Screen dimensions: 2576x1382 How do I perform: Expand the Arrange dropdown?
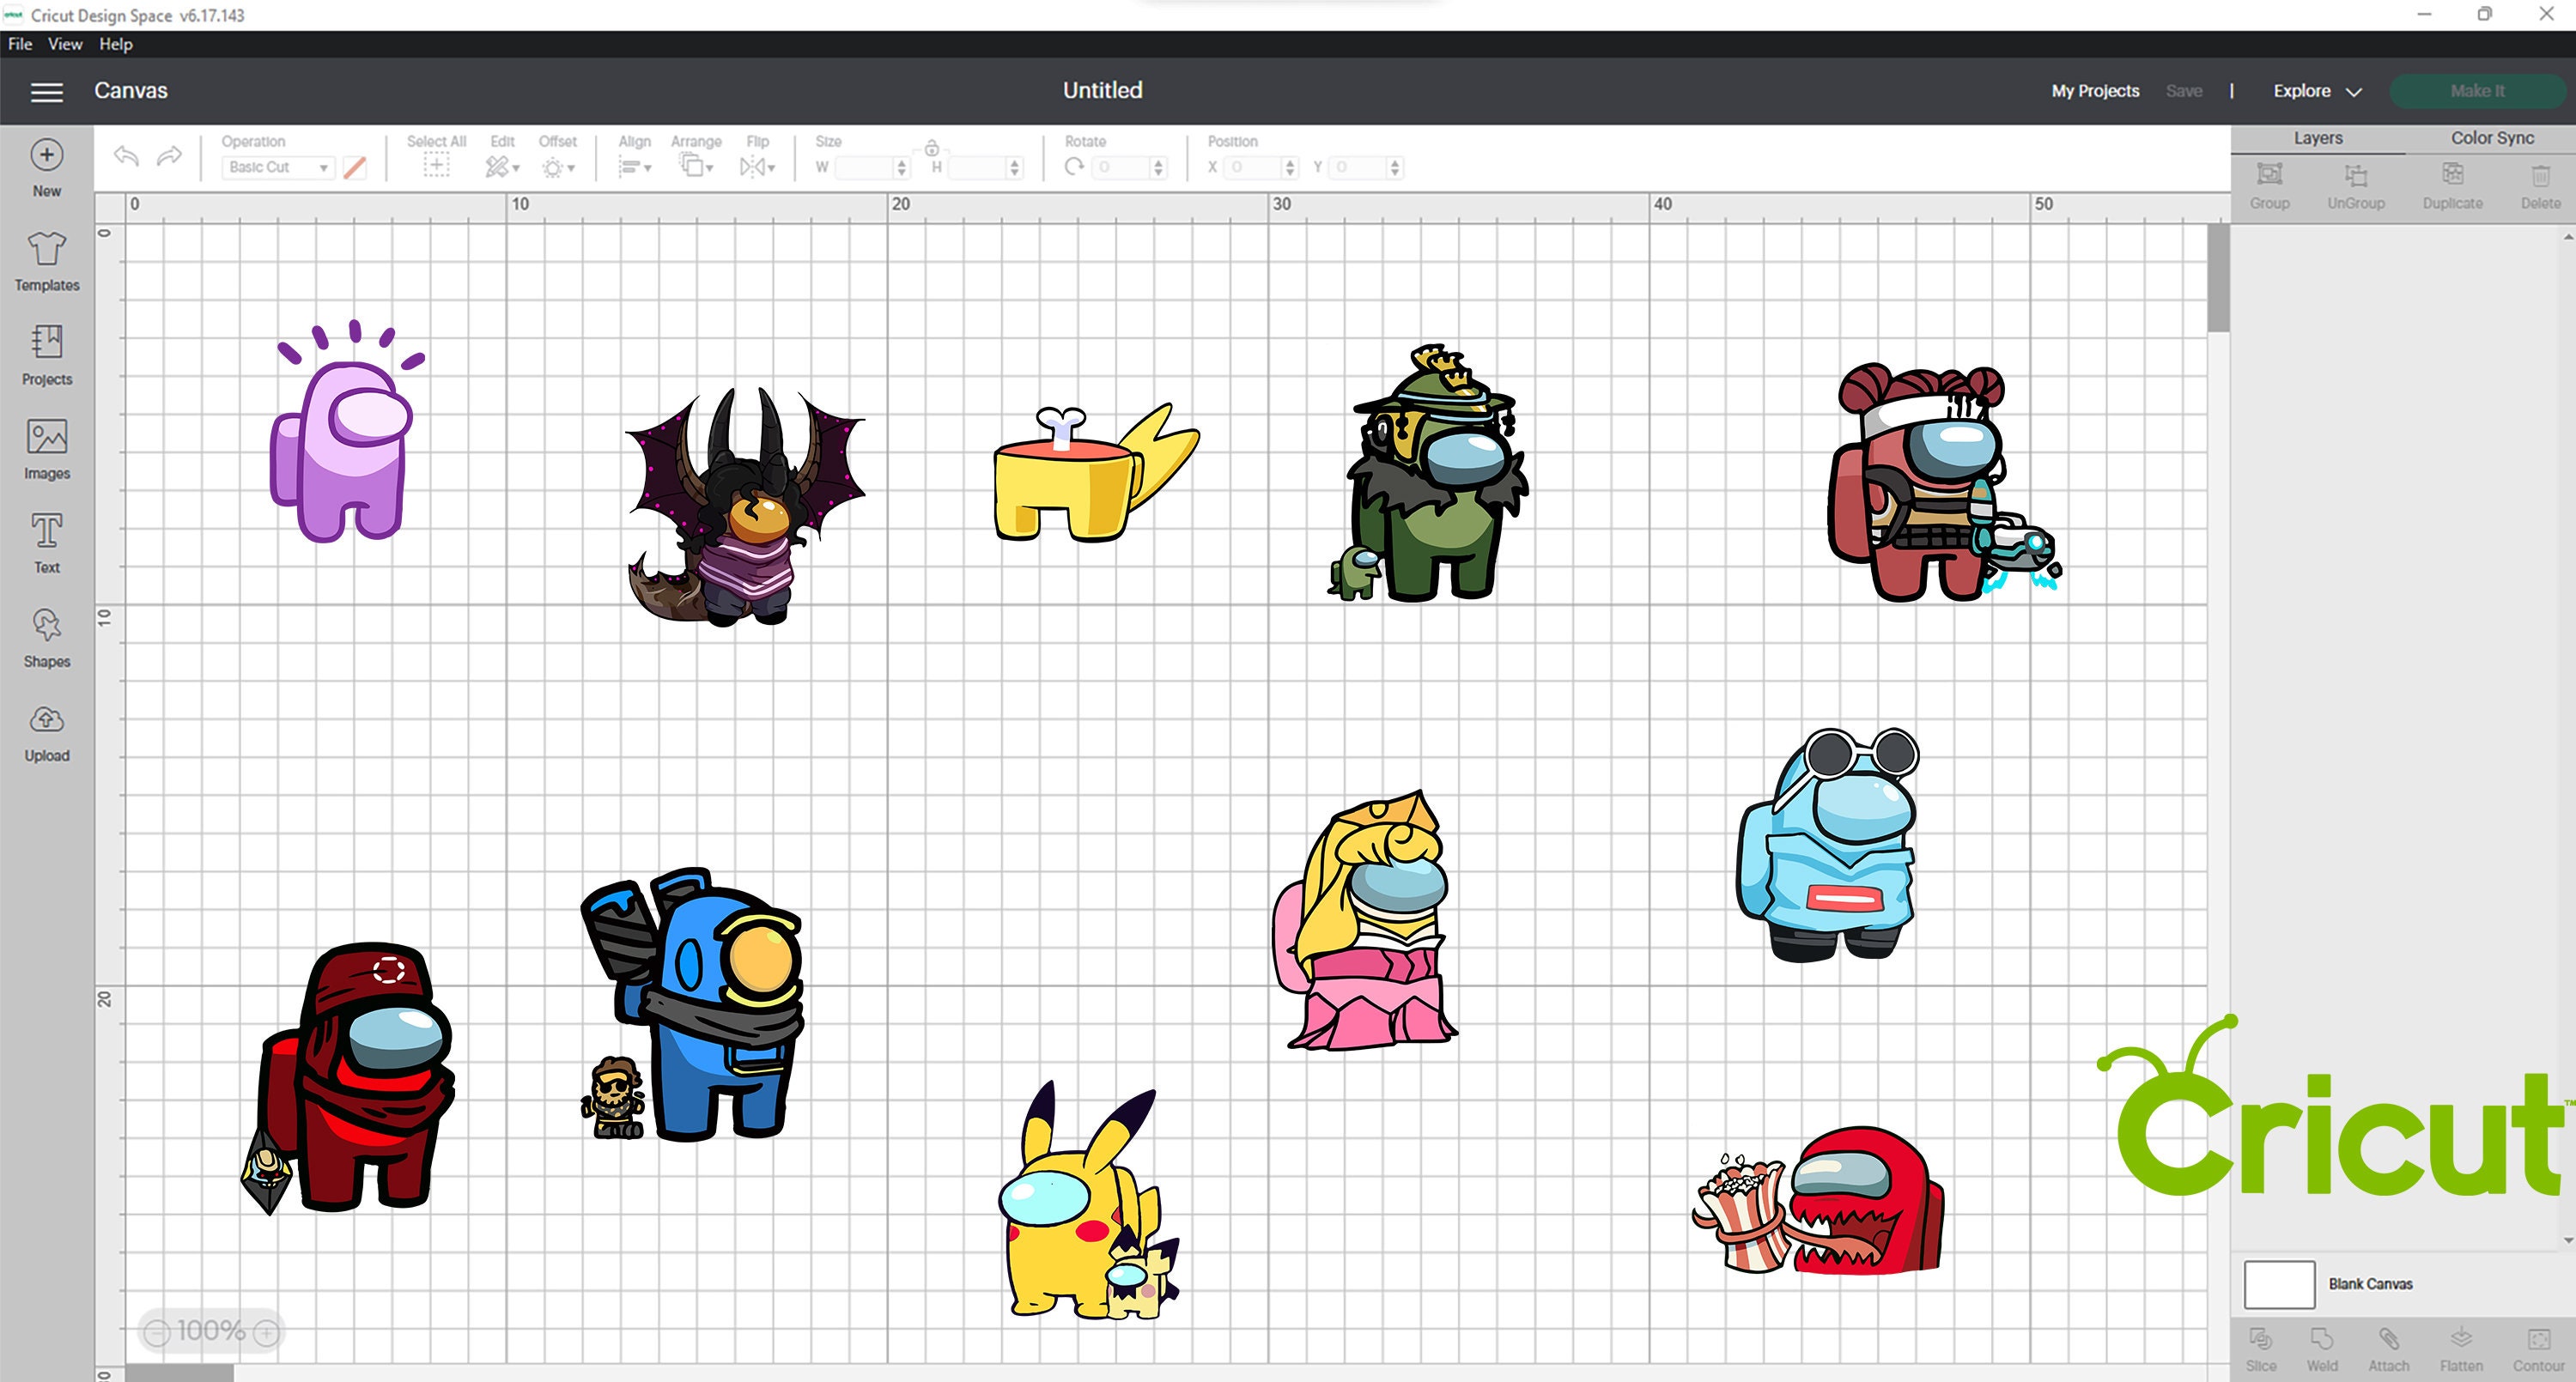(696, 167)
